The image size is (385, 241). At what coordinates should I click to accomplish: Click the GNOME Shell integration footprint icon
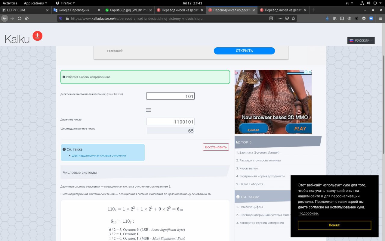pyautogui.click(x=356, y=18)
